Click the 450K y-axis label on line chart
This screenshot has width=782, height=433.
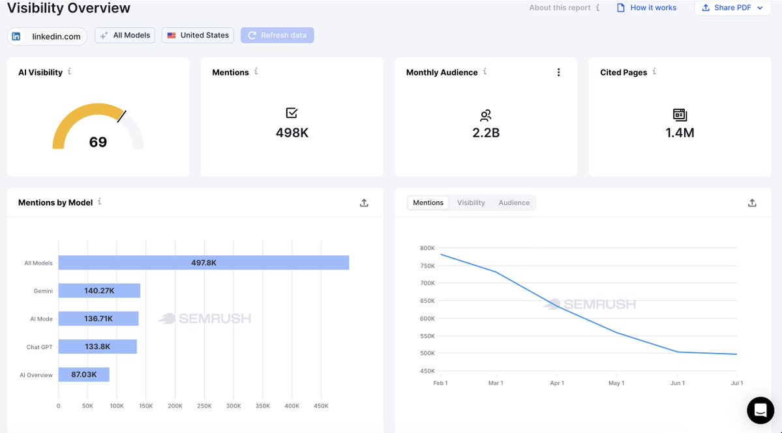(427, 370)
